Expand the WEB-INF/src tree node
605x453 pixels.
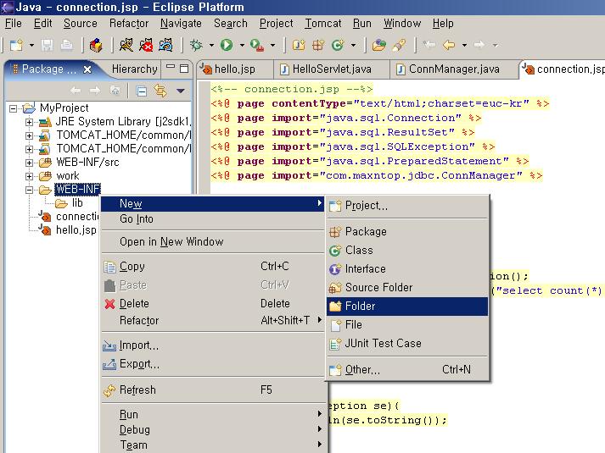click(30, 163)
